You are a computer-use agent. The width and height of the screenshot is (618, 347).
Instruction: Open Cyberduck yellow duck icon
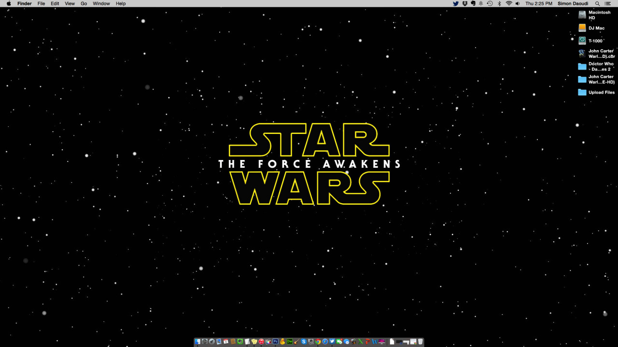pos(282,341)
